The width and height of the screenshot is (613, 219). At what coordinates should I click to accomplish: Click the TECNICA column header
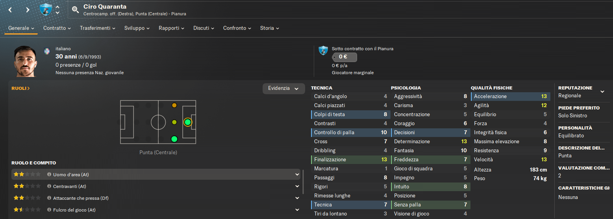tap(322, 88)
